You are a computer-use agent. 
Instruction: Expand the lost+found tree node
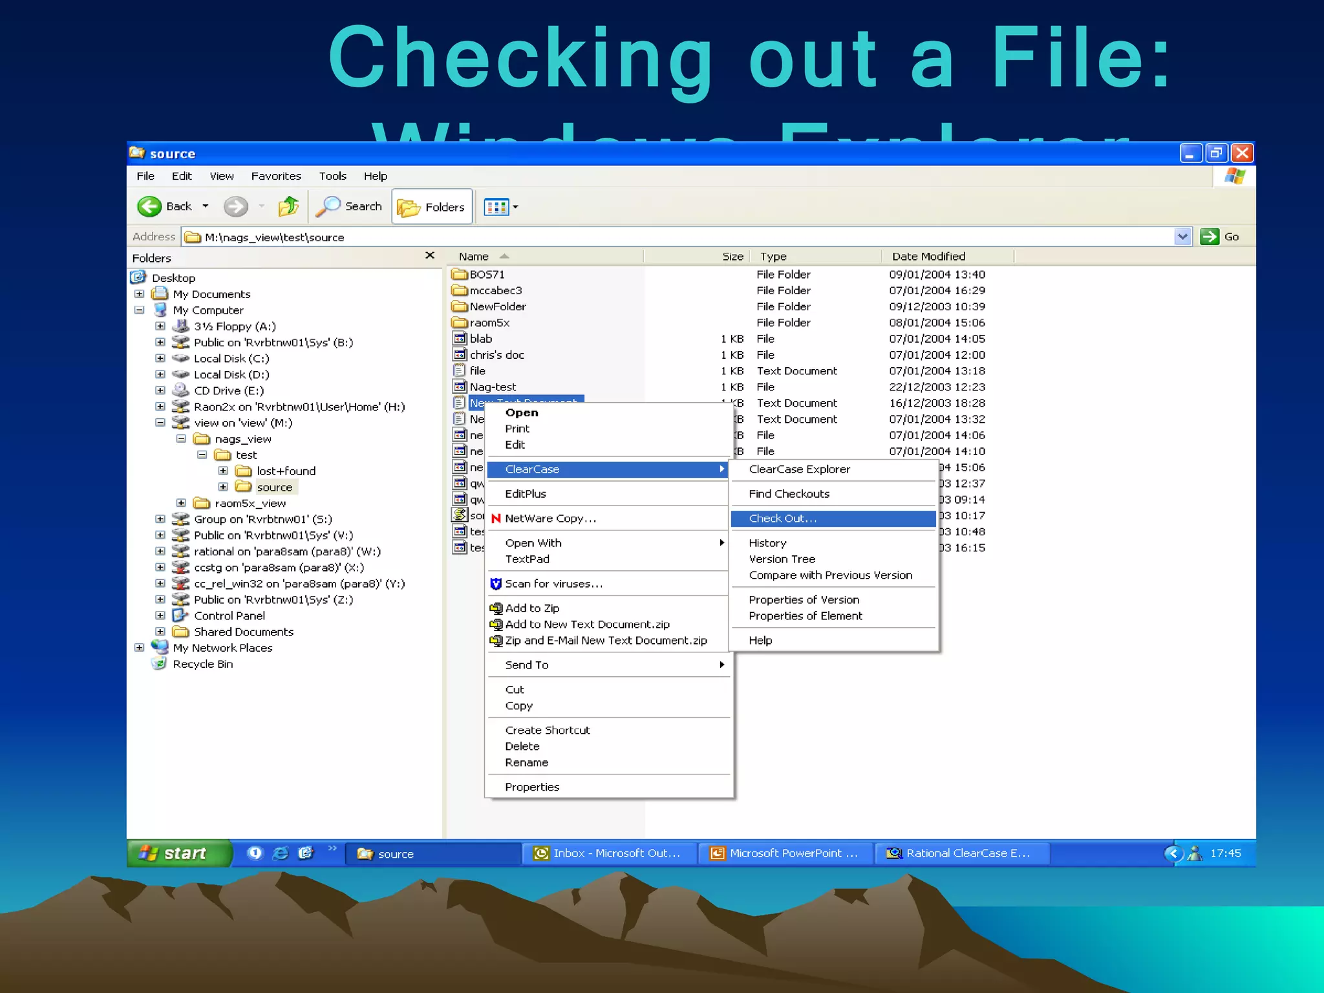223,471
